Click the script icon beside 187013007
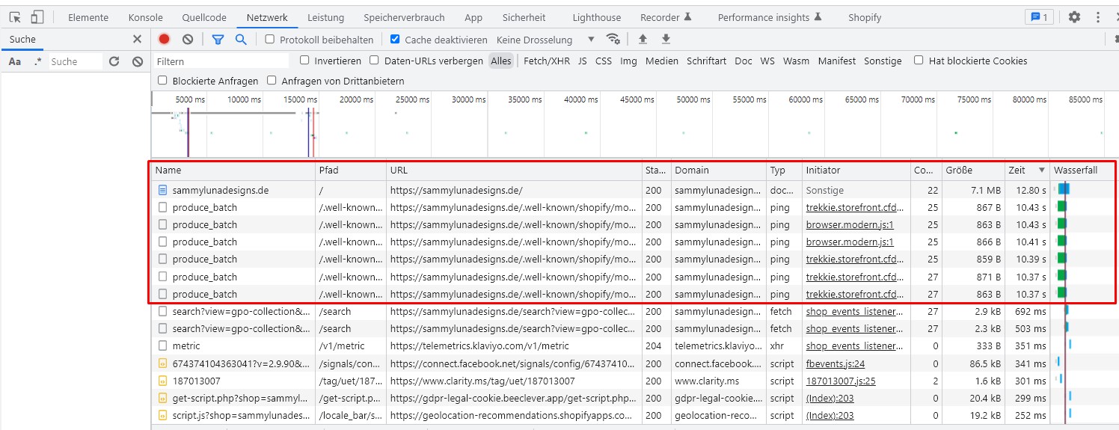Image resolution: width=1119 pixels, height=430 pixels. pos(162,381)
